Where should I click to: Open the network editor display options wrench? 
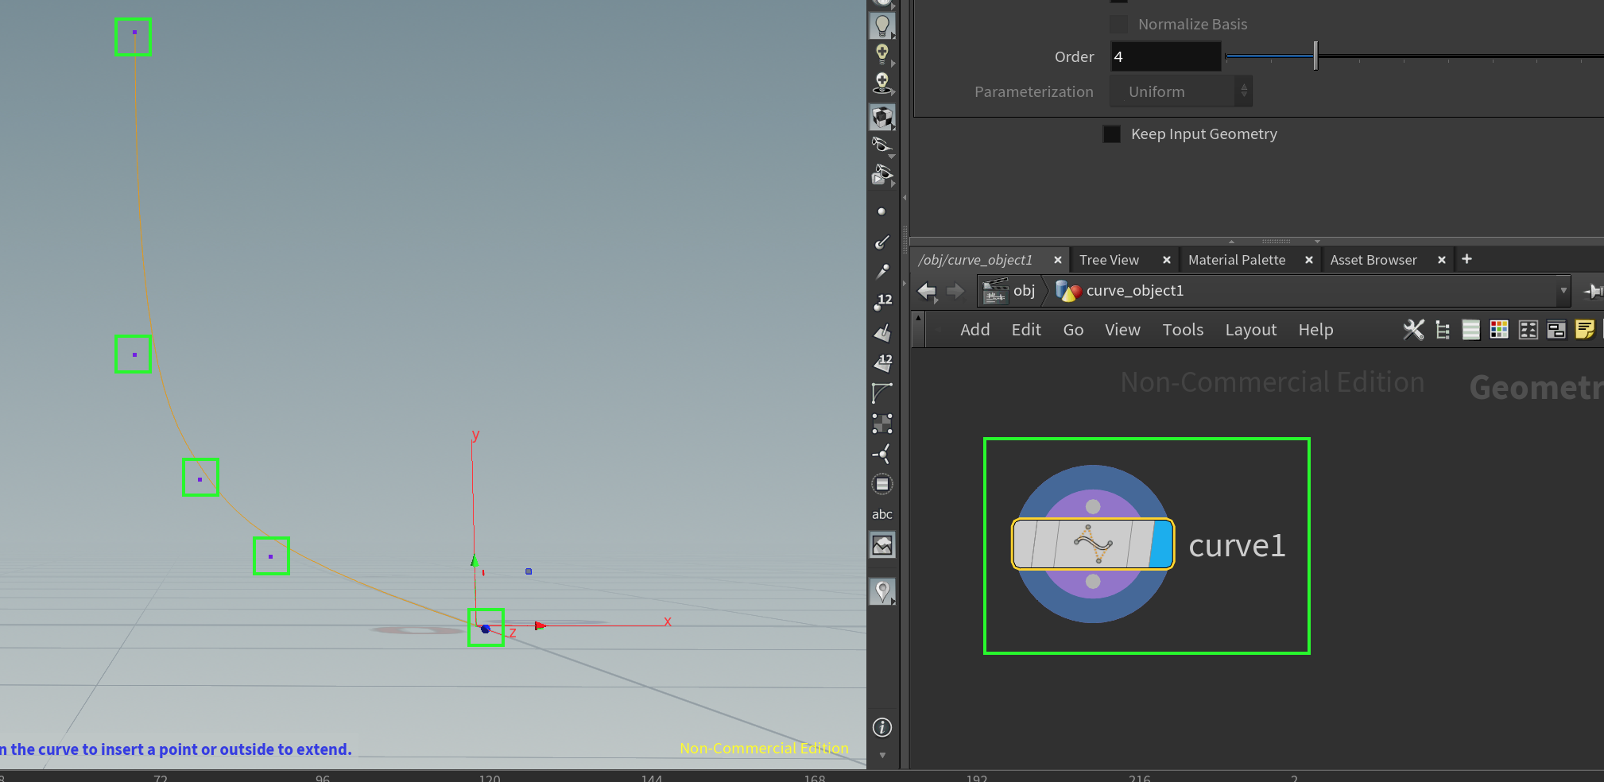[x=1414, y=329]
